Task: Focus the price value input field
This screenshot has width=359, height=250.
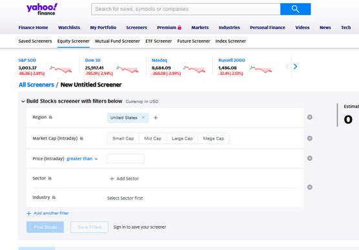Action: click(x=126, y=158)
